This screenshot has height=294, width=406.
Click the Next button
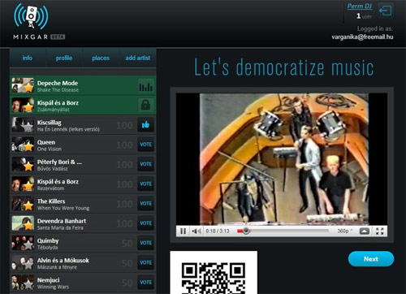click(371, 259)
